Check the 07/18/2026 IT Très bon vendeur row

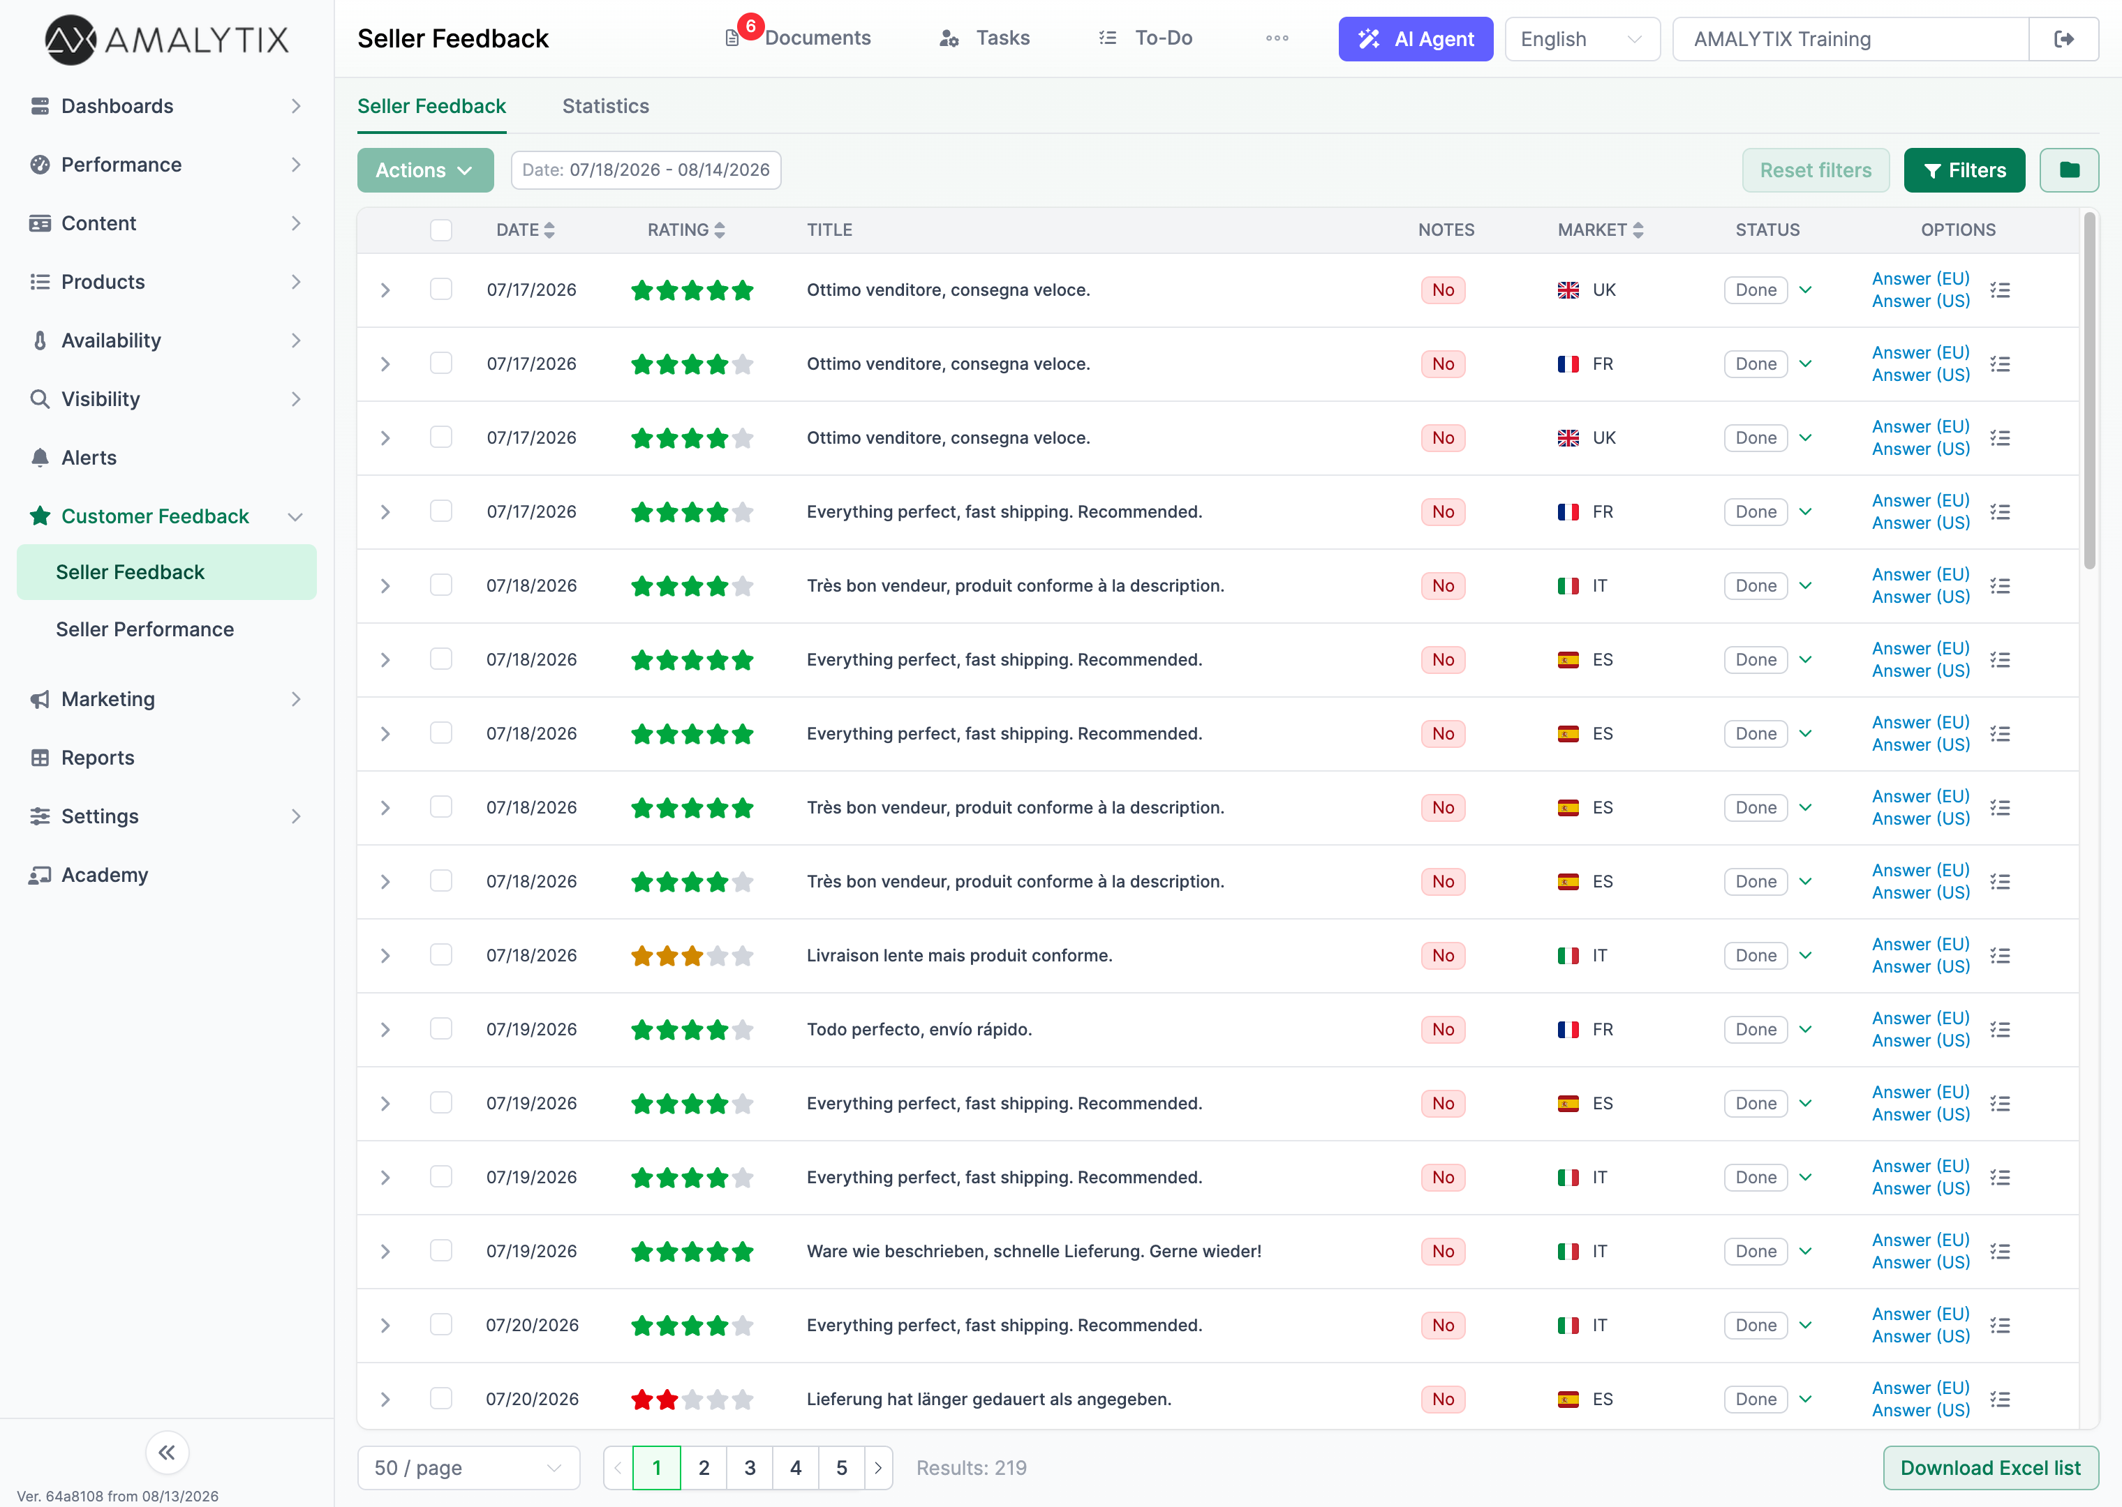(x=441, y=585)
